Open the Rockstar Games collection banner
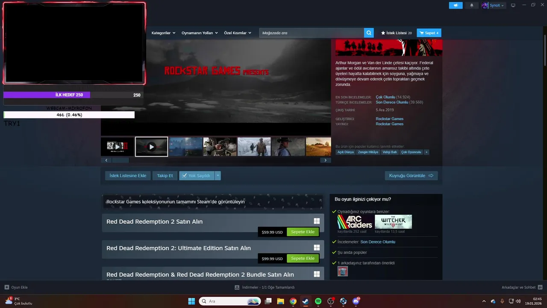 click(x=213, y=201)
